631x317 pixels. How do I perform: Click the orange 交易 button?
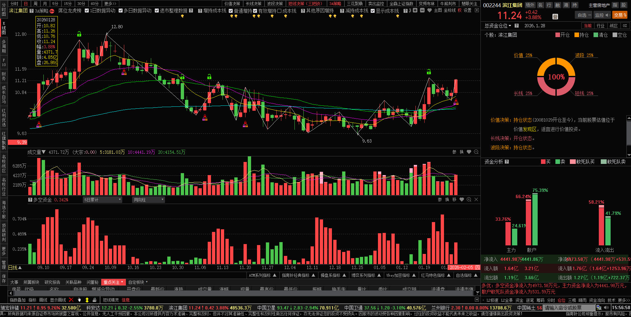(620, 15)
